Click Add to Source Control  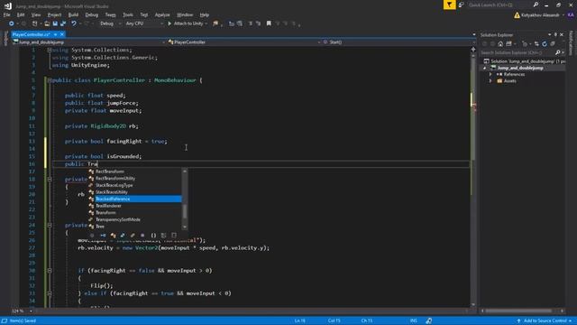(x=545, y=321)
